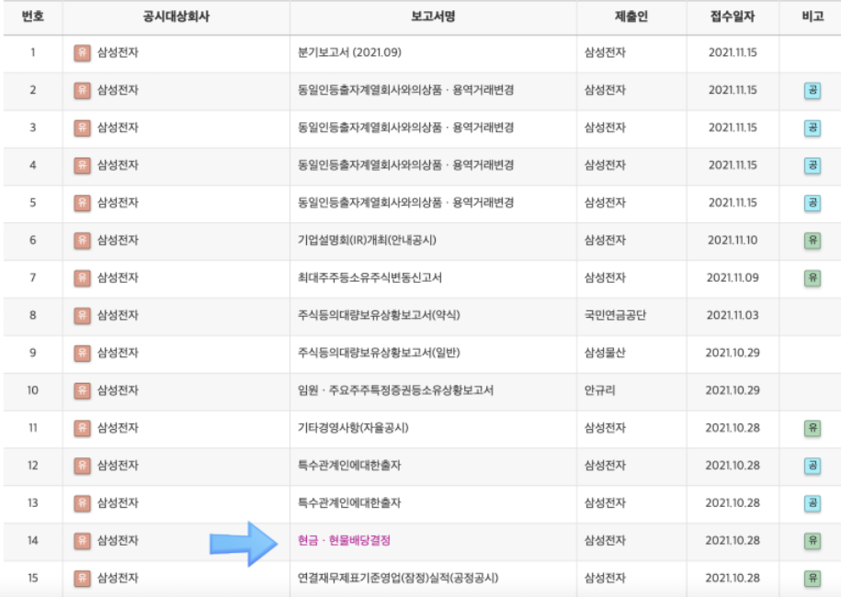Click the blue 공 remark badge in row 12
The height and width of the screenshot is (597, 841).
[x=813, y=465]
